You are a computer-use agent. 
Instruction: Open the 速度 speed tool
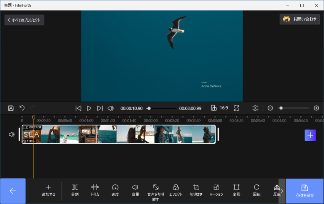[115, 190]
